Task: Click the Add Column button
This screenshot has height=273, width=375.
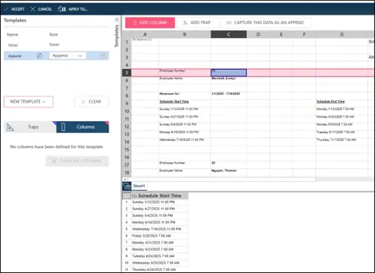Action: (150, 23)
